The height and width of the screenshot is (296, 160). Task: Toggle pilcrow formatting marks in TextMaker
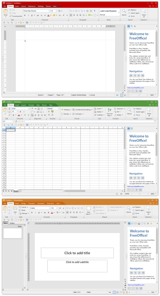point(94,11)
